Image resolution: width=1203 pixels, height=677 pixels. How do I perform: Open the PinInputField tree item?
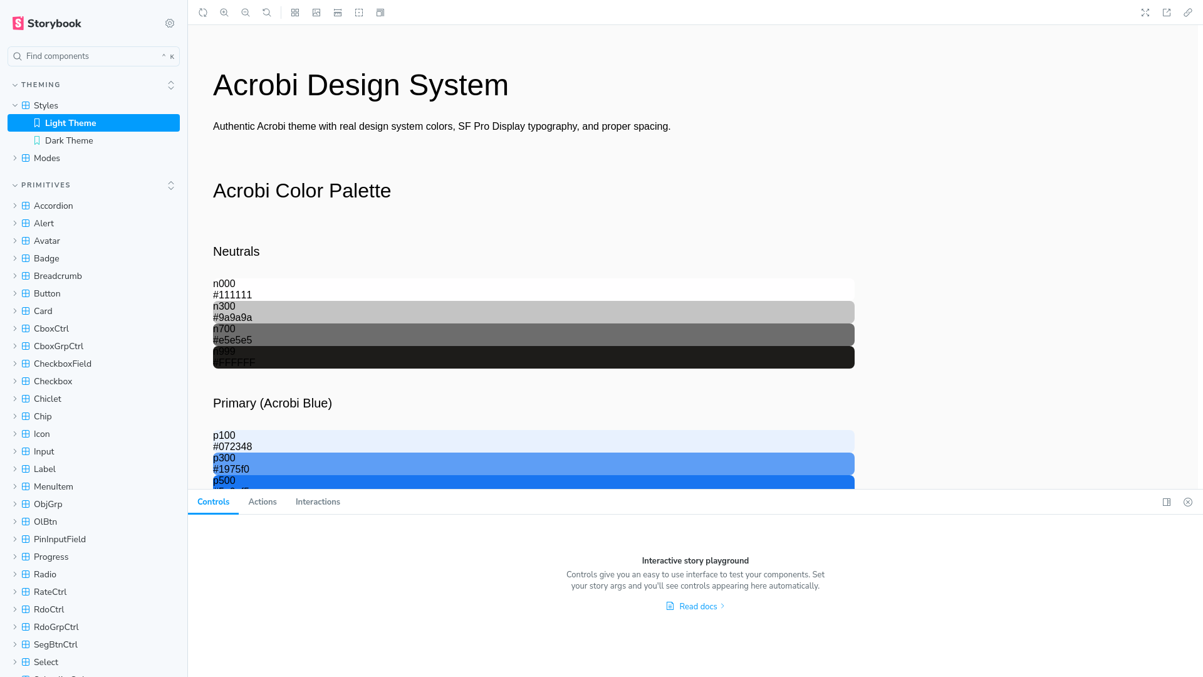click(x=93, y=539)
